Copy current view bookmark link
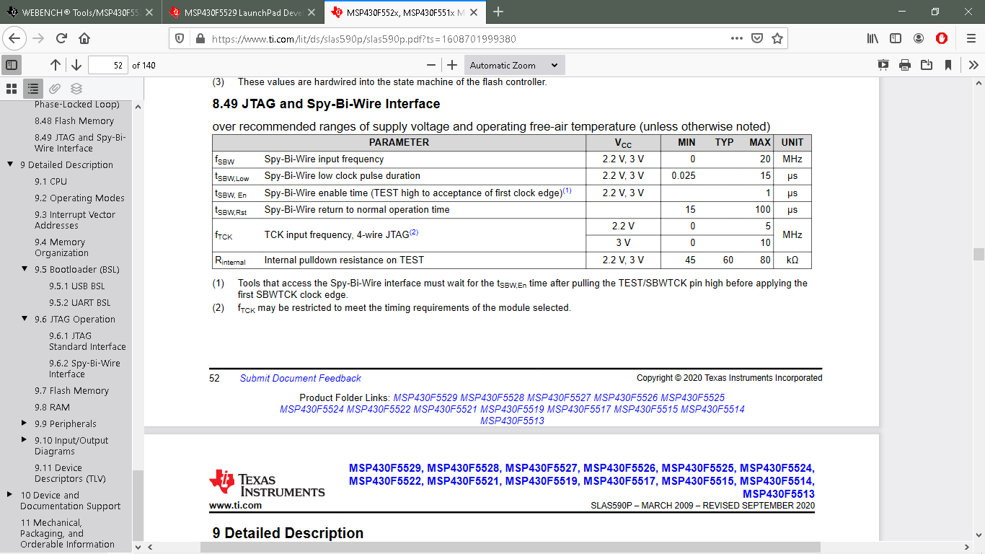 coord(948,65)
